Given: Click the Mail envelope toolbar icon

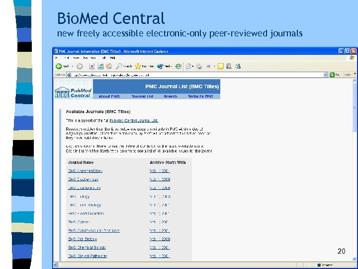Looking at the screenshot, I should coord(188,66).
